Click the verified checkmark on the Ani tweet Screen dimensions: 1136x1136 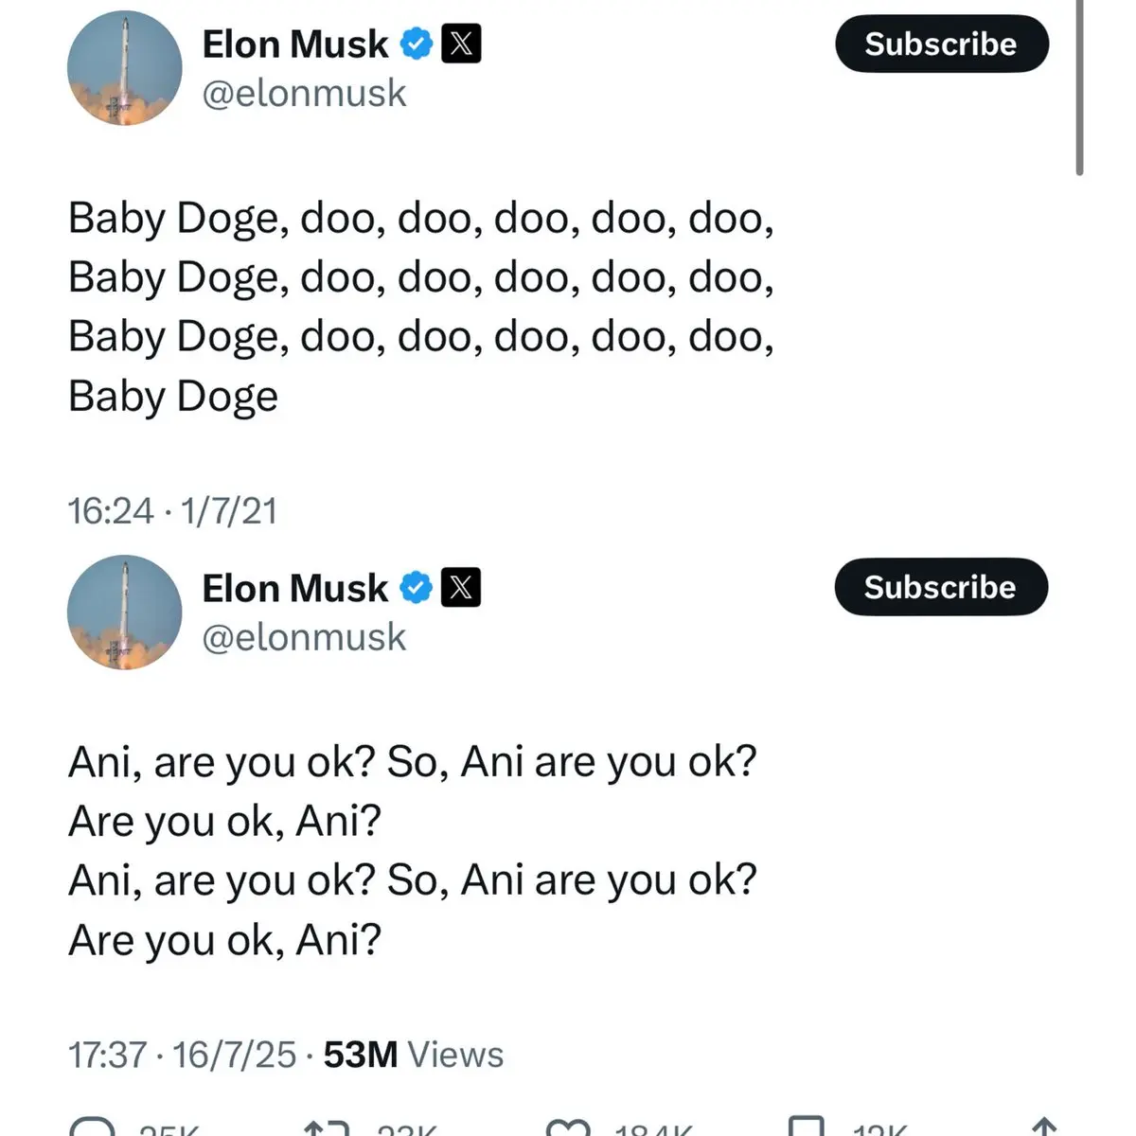tap(416, 588)
